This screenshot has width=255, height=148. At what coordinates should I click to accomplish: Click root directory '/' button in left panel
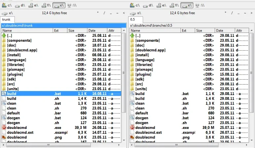click(104, 13)
